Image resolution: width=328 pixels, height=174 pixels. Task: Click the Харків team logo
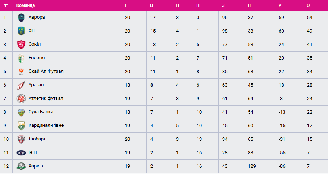pos(21,166)
